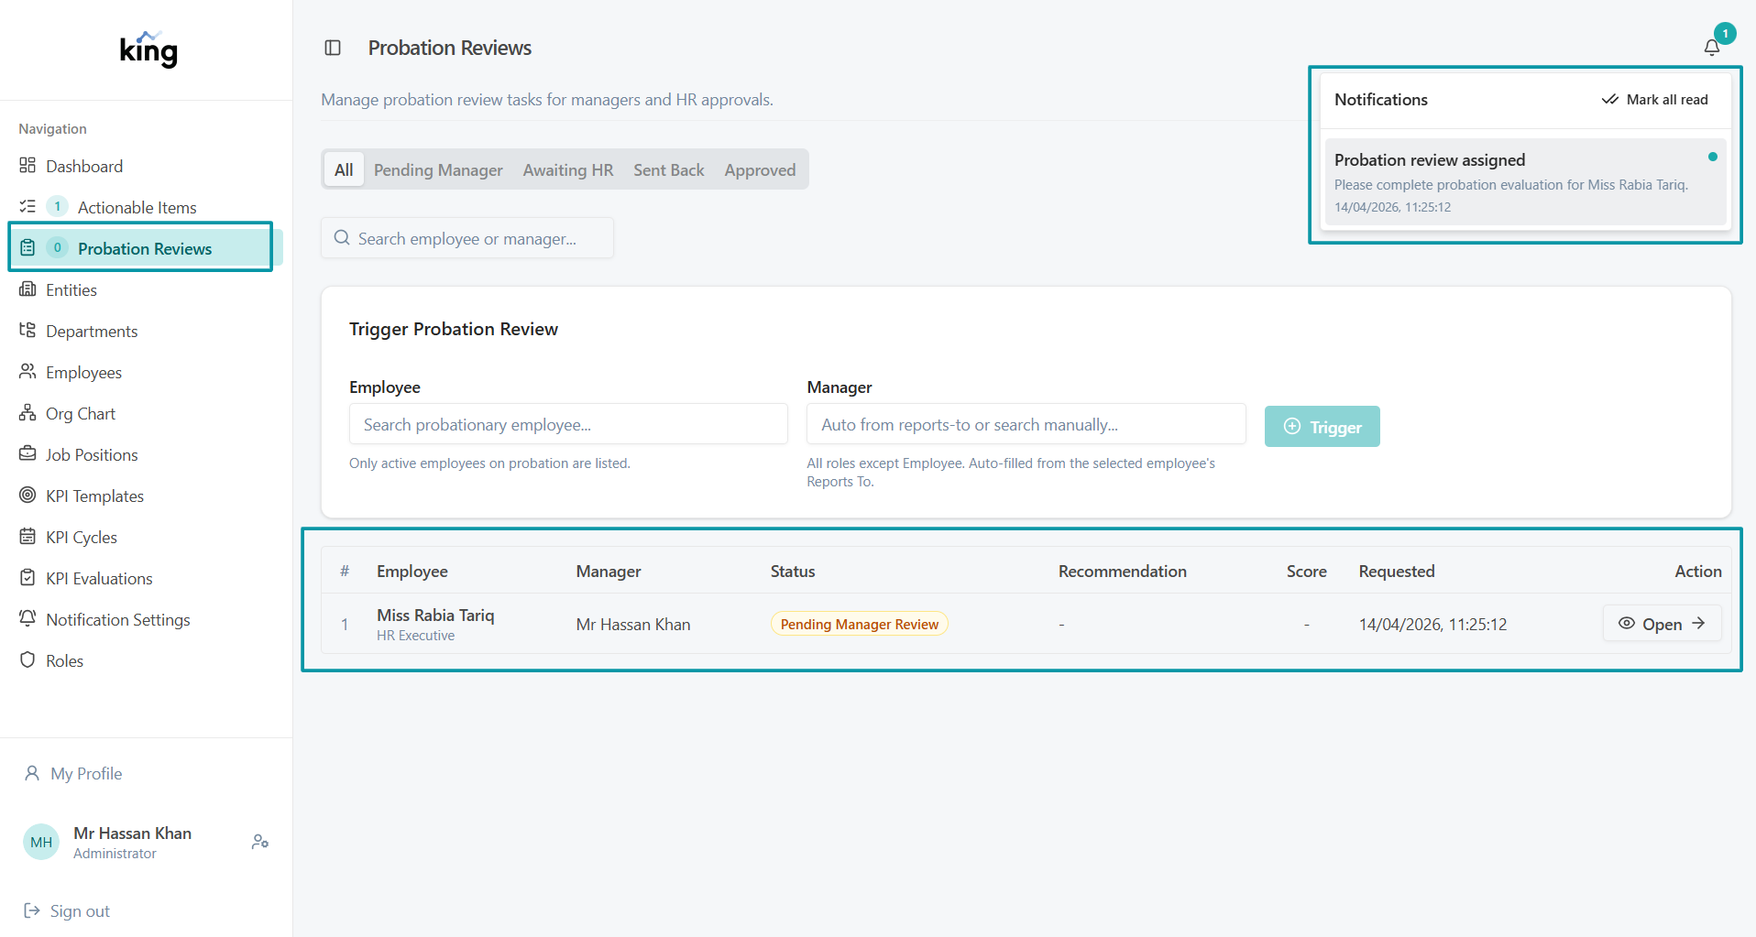The image size is (1756, 937).
Task: Click the notification count badge on the bell
Action: (1725, 33)
